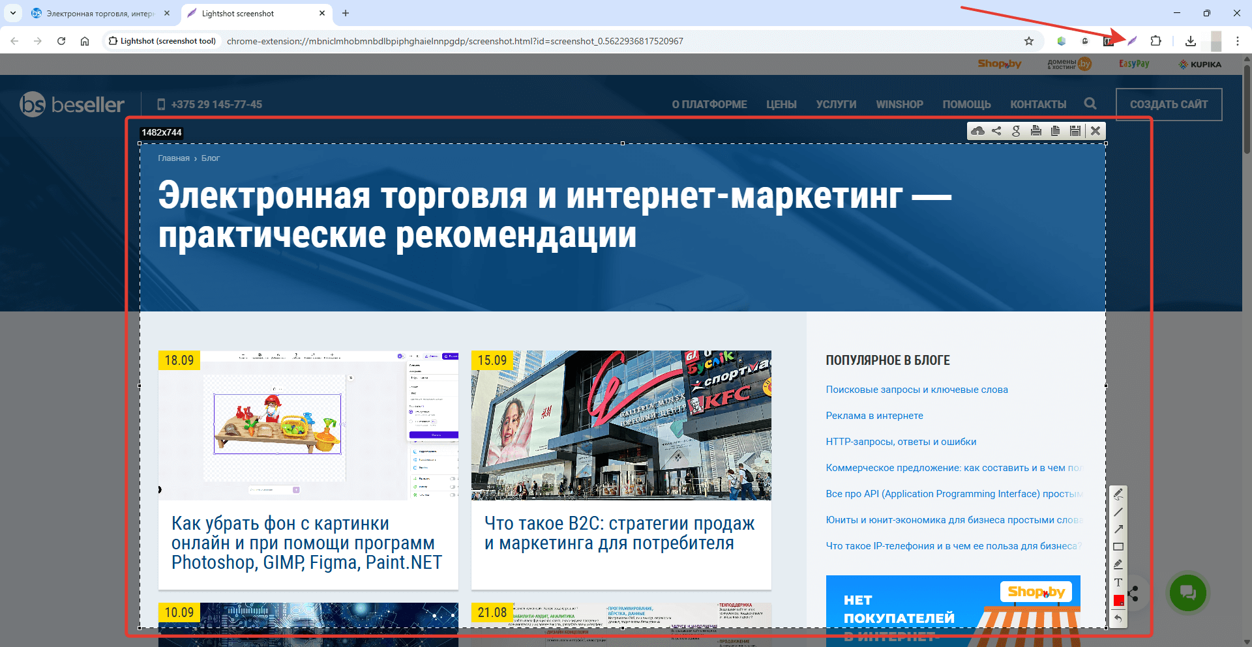
Task: Copy screenshot to clipboard icon
Action: pos(1055,131)
